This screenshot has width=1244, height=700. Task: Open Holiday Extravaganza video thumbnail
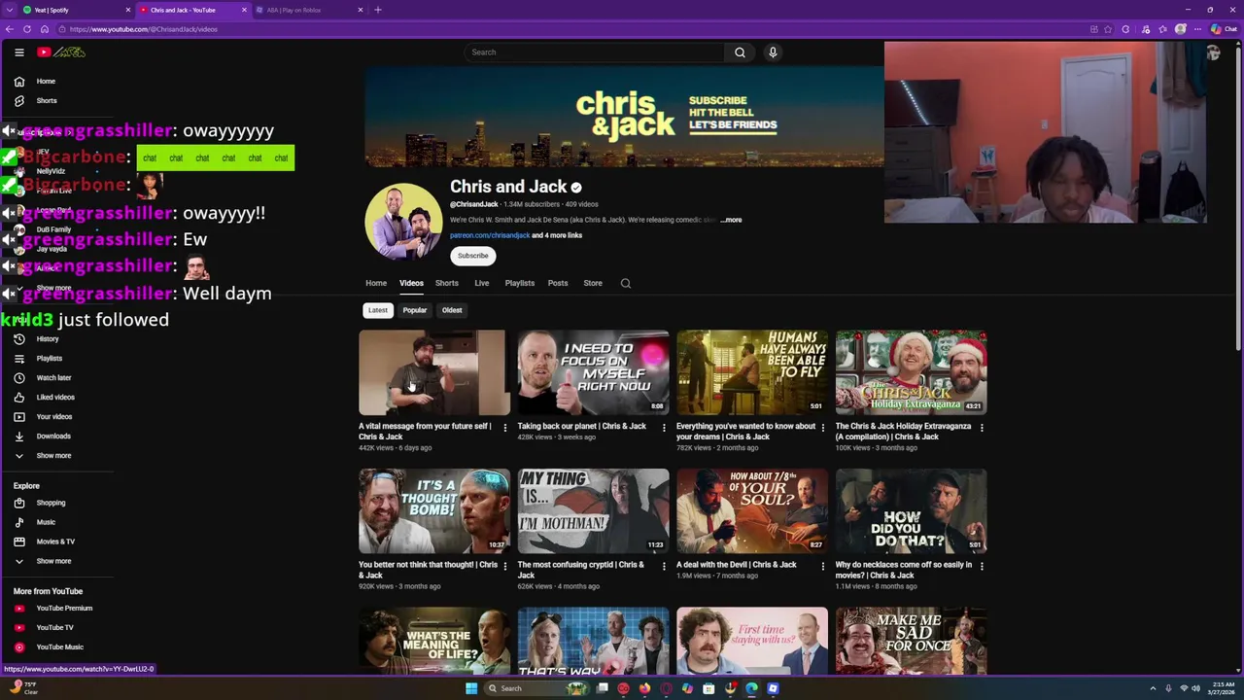coord(911,372)
